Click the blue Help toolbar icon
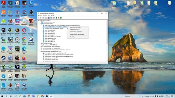 click(x=49, y=18)
